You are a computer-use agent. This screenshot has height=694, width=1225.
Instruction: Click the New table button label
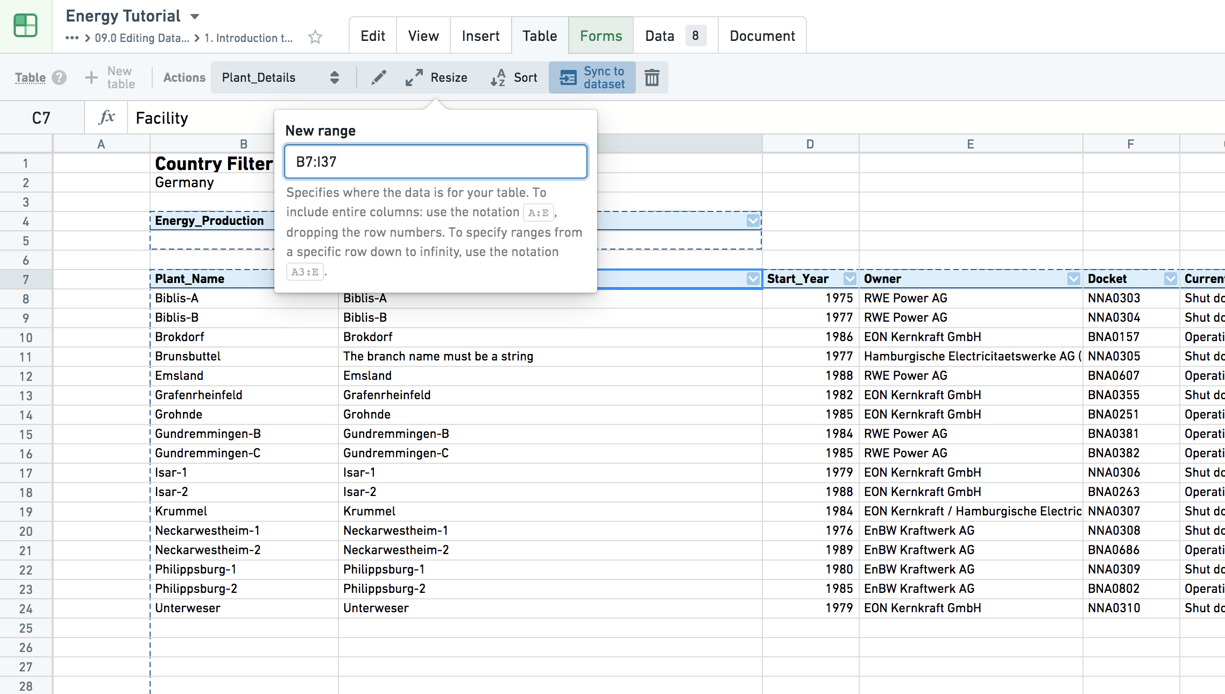[121, 77]
